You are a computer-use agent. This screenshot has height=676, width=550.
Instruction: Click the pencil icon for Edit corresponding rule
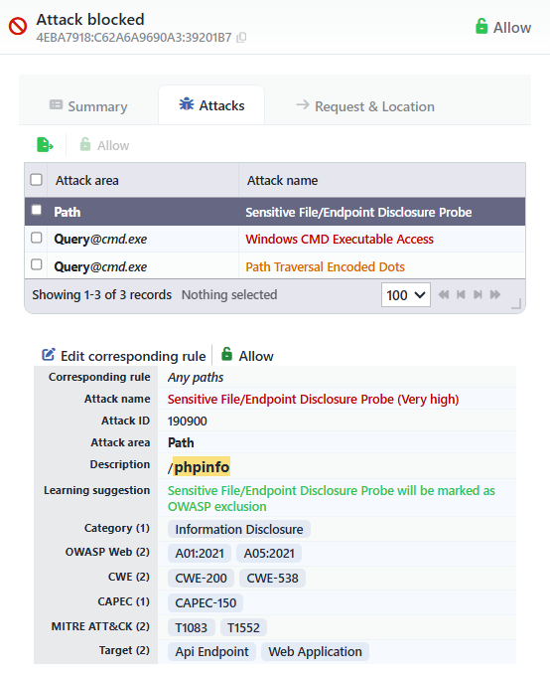(49, 355)
